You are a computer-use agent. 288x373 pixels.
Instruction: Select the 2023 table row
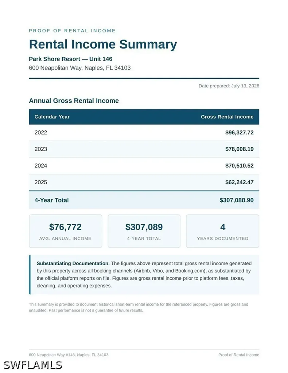tap(144, 149)
